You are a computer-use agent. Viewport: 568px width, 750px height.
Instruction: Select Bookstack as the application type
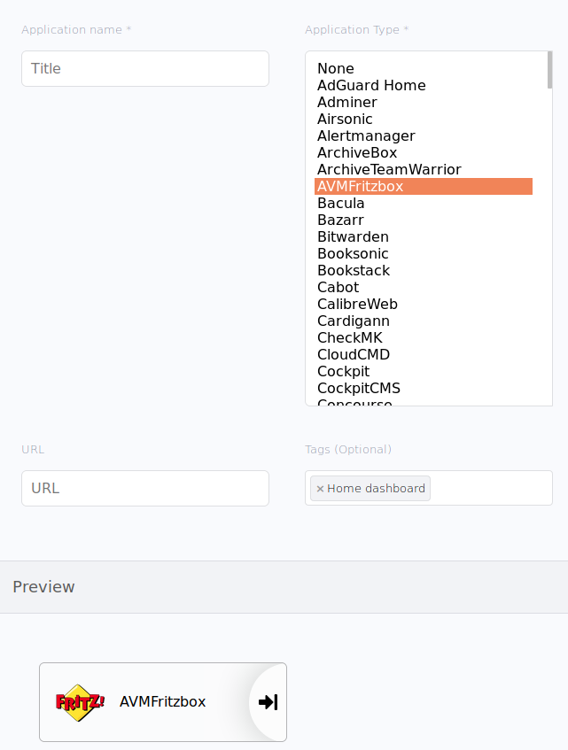pyautogui.click(x=354, y=270)
